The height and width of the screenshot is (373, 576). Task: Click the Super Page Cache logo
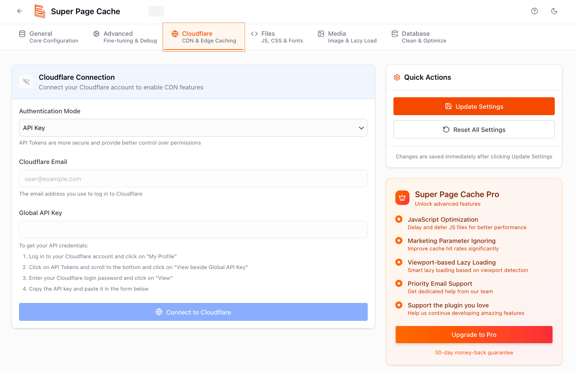click(x=39, y=11)
